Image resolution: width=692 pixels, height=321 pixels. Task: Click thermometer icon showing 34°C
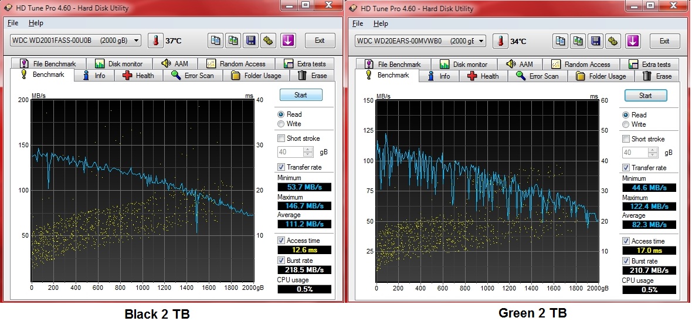point(500,41)
